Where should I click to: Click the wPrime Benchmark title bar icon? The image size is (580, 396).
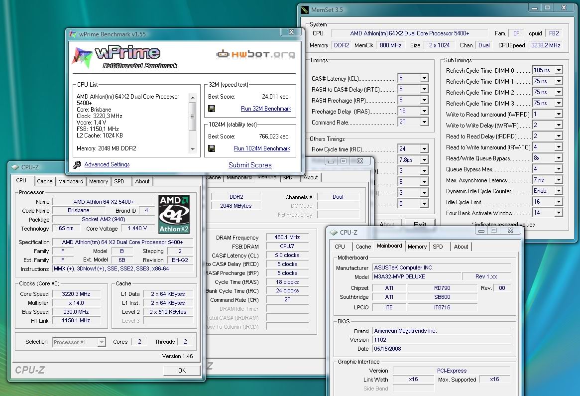pos(73,34)
